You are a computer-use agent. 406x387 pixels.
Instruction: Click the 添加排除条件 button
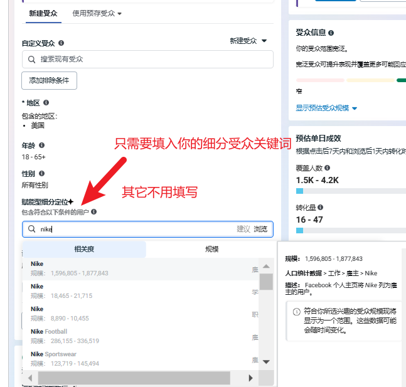[49, 80]
